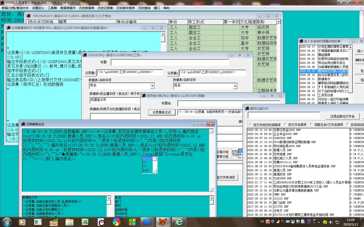Open the file explorer folder taskbar icon
This screenshot has width=364, height=227.
(x=69, y=222)
